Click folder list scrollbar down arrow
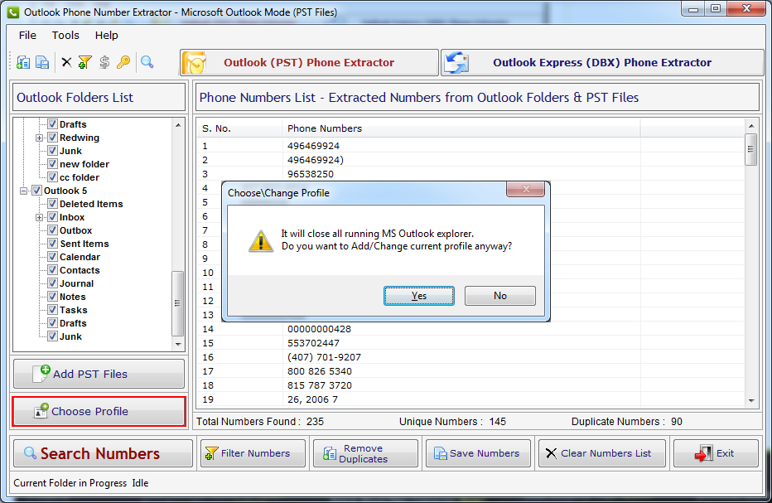Image resolution: width=772 pixels, height=503 pixels. pos(178,345)
